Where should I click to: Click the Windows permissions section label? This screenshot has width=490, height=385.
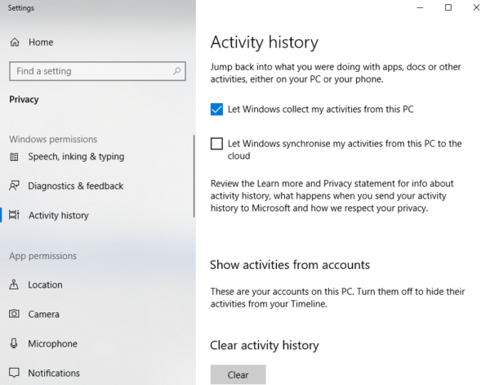point(53,139)
